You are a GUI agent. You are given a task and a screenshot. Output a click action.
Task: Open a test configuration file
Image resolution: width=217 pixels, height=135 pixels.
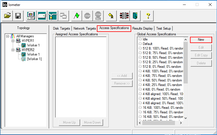tap(7, 16)
